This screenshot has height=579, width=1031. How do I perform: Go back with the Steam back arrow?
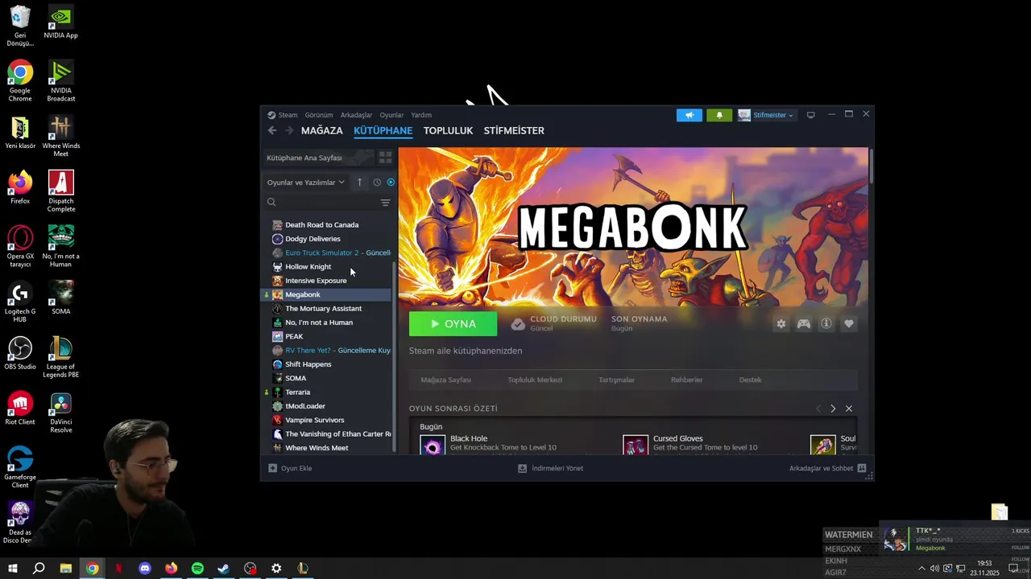[272, 130]
